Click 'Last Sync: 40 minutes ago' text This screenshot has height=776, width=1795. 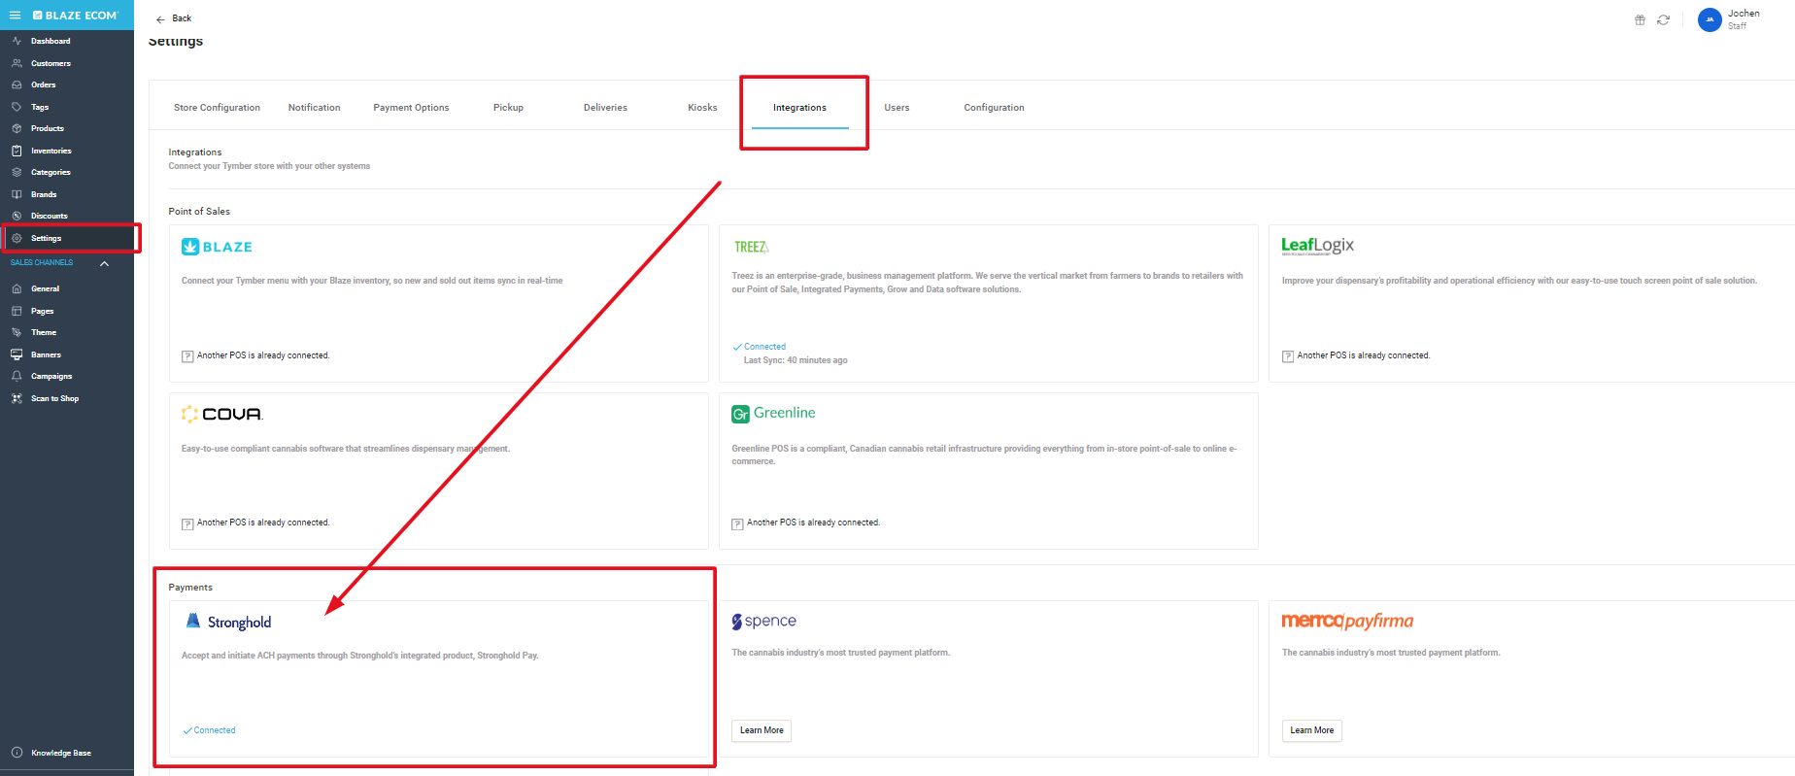[x=796, y=360]
